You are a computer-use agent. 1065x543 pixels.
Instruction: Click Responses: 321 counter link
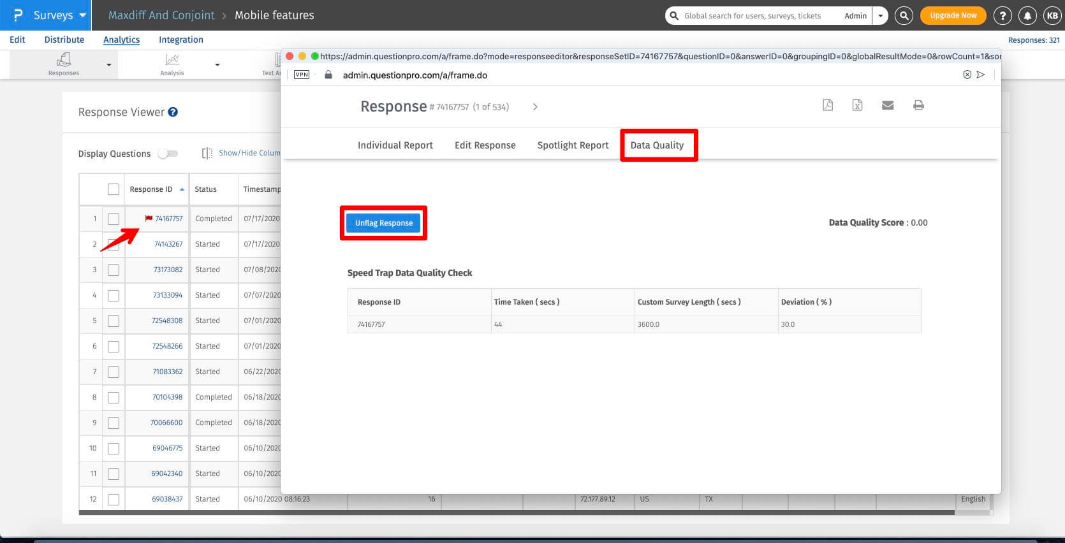click(1034, 40)
